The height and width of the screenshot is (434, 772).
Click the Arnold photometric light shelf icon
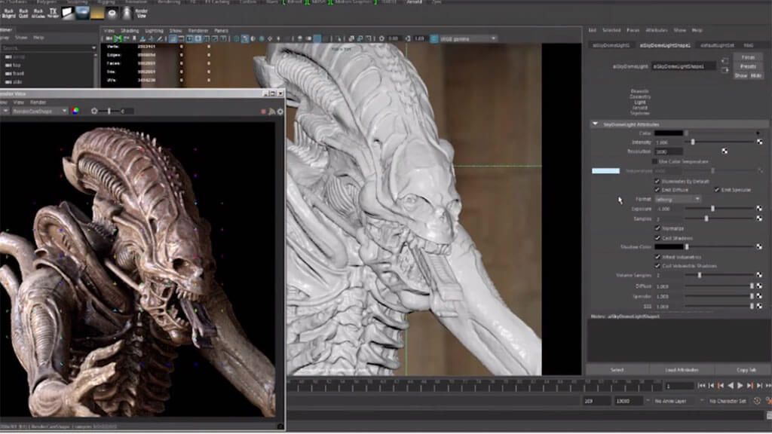(127, 13)
